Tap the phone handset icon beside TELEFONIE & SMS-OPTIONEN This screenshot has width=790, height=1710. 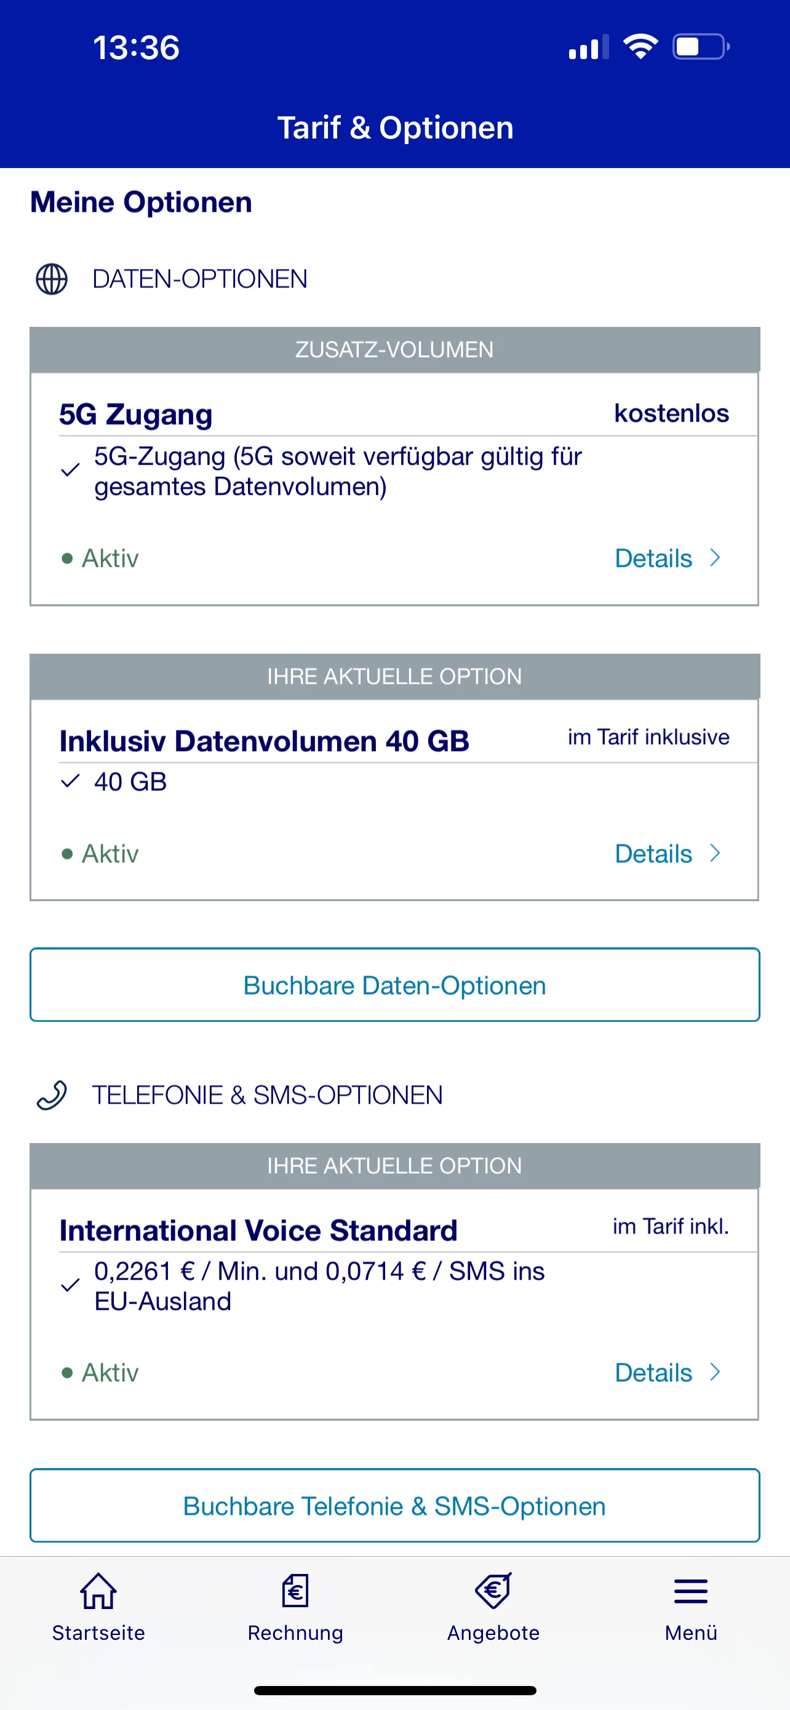point(52,1095)
